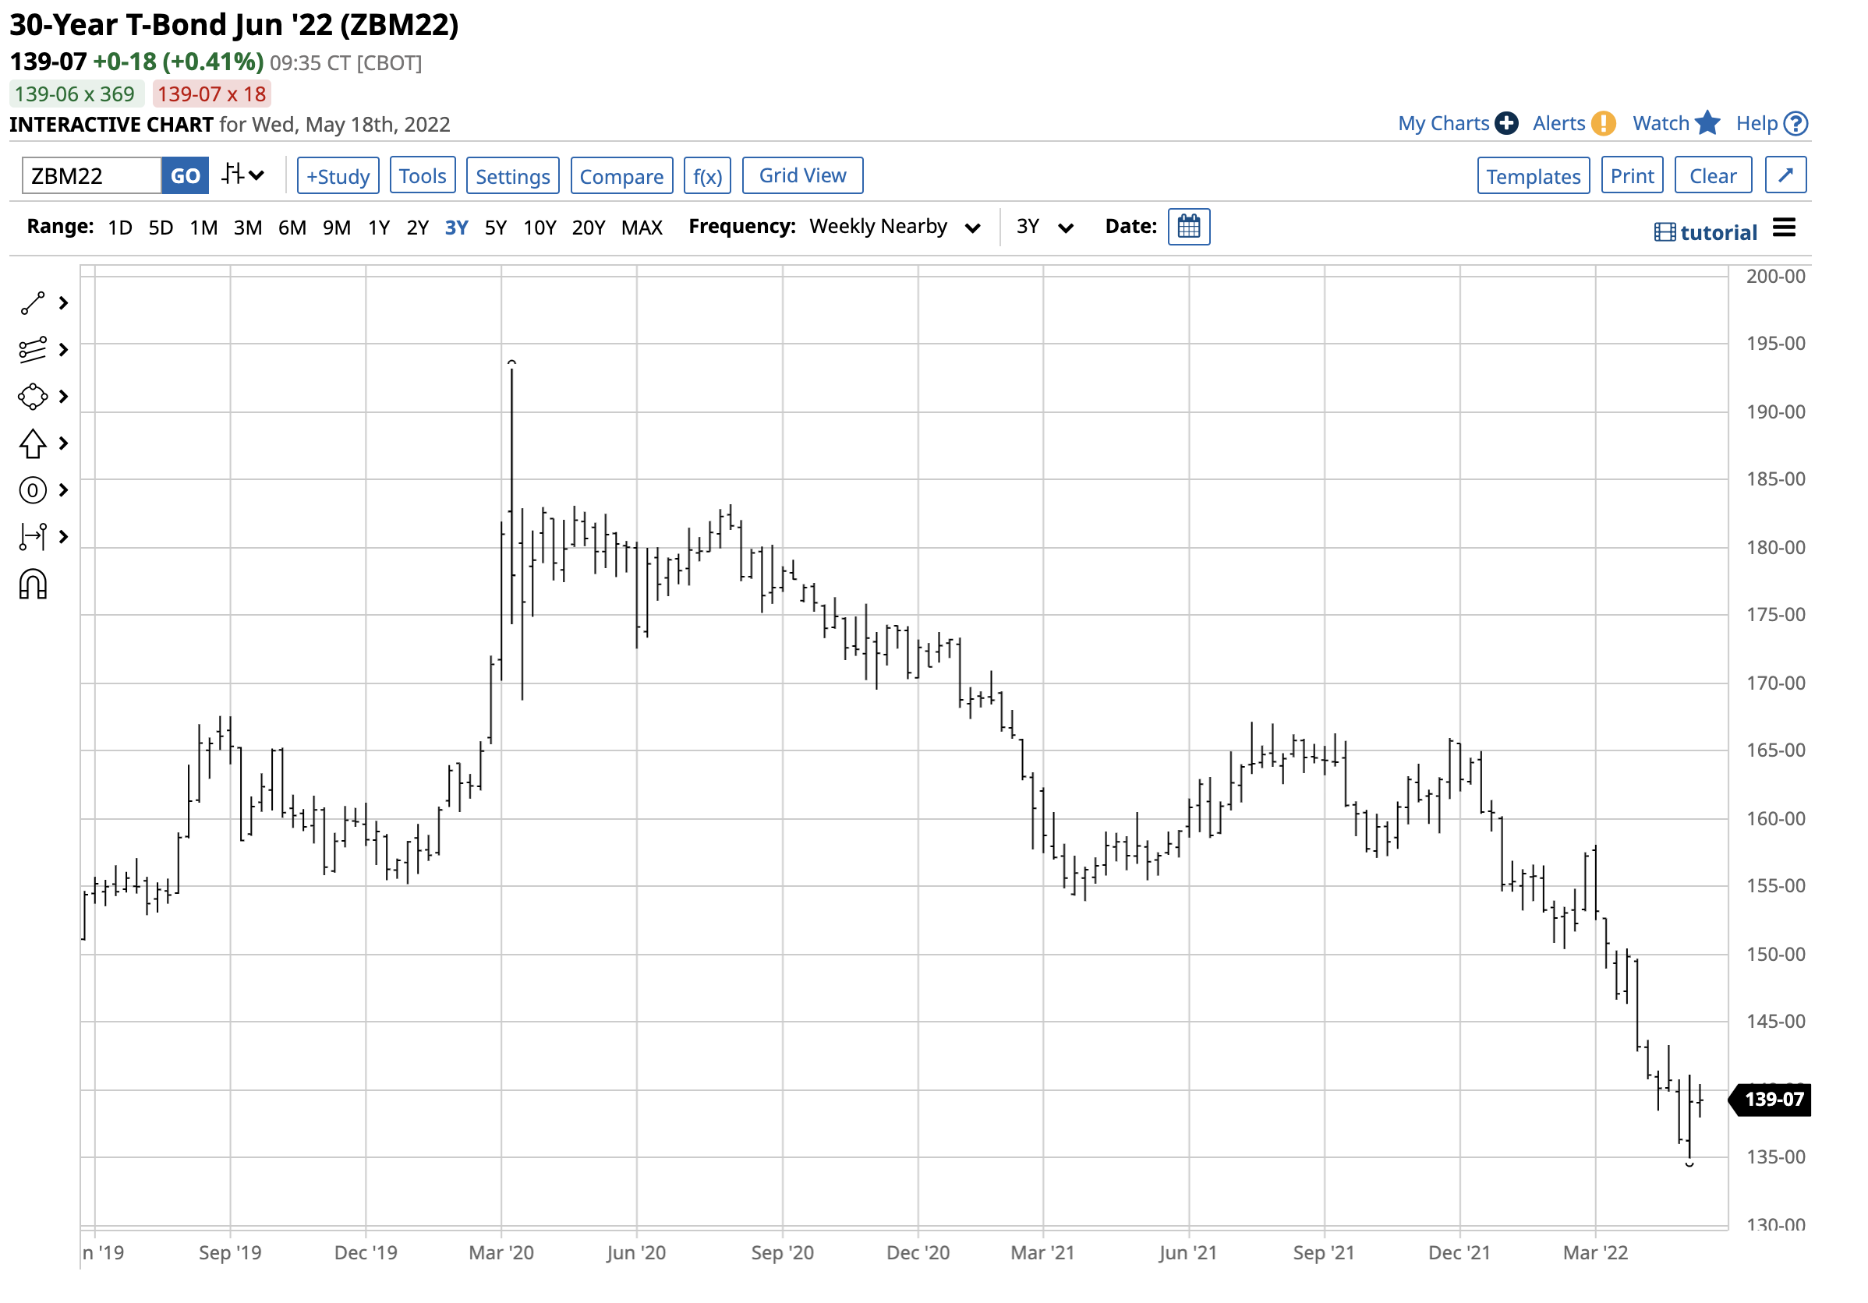Click the +Study button
The image size is (1868, 1303).
click(x=338, y=176)
